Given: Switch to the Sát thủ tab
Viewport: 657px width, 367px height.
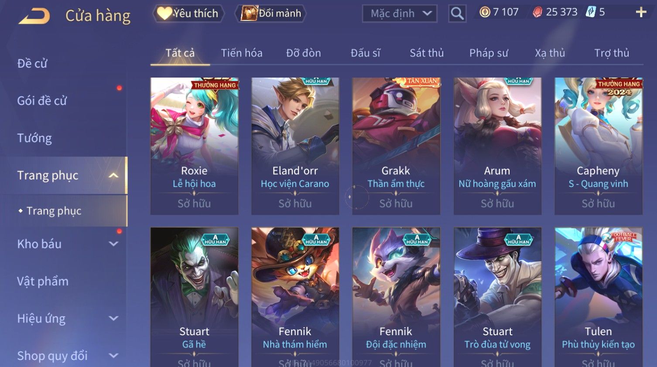Looking at the screenshot, I should pyautogui.click(x=427, y=53).
